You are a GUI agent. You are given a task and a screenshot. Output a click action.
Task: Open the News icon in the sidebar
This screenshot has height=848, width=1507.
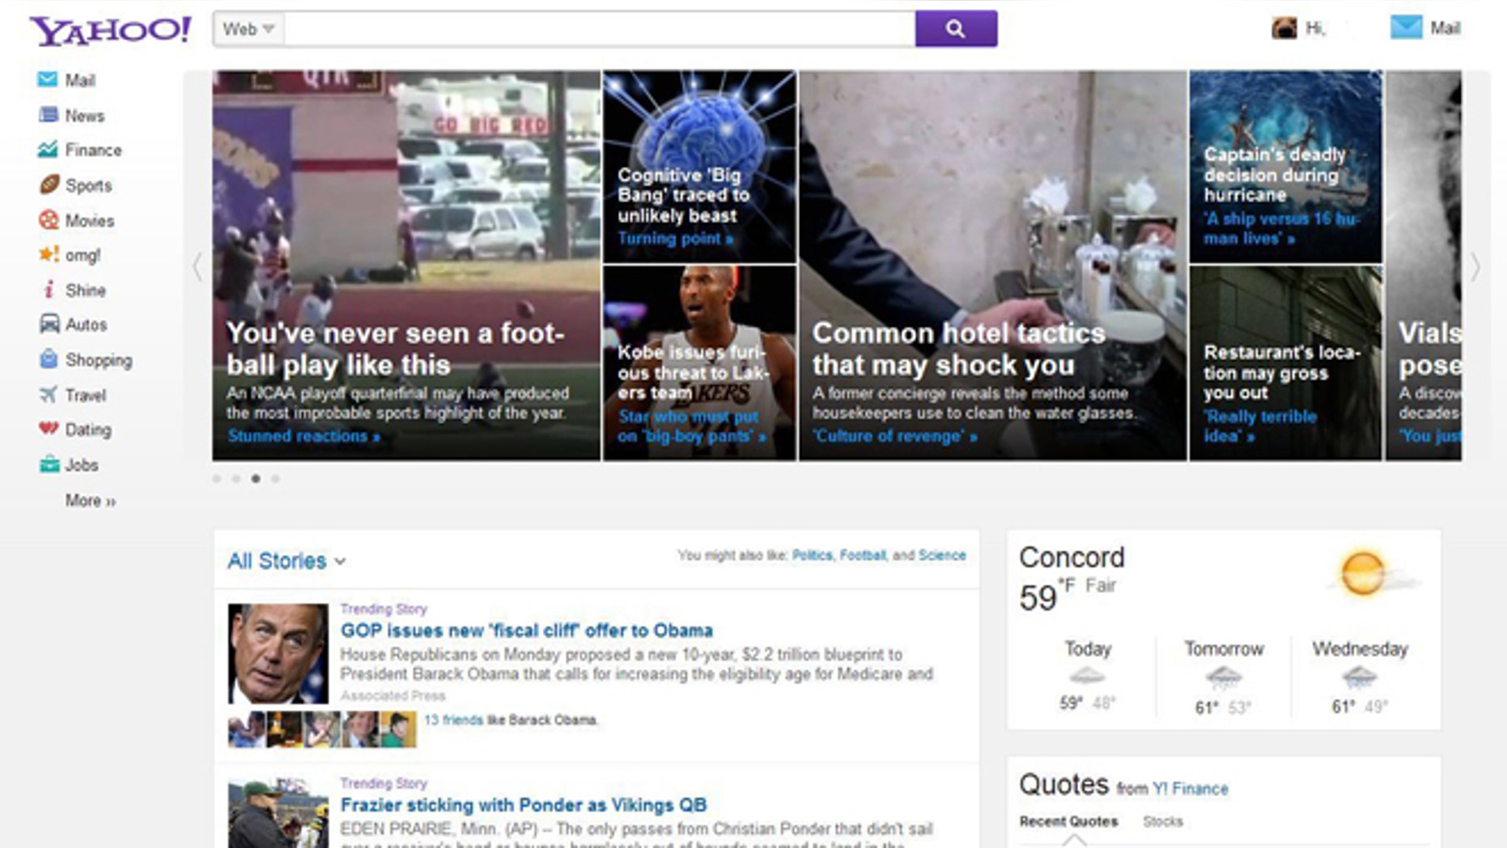coord(49,115)
